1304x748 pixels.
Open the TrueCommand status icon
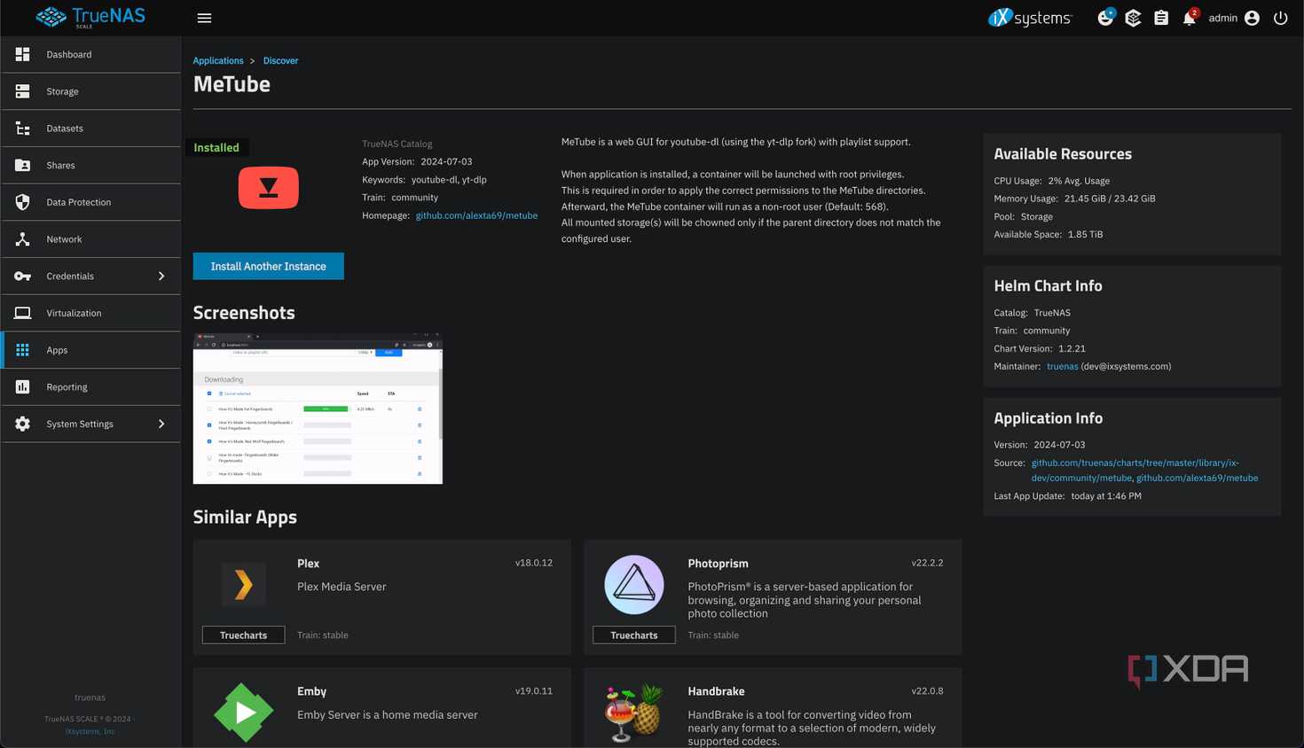(x=1105, y=18)
